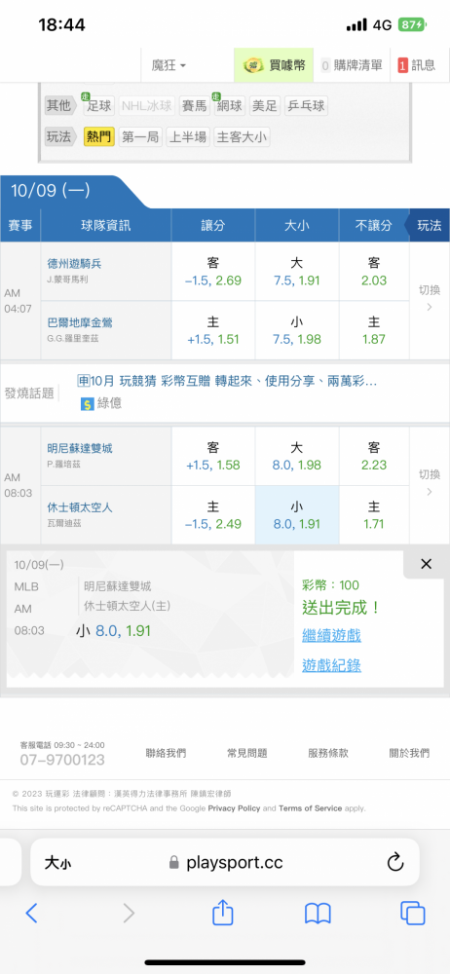Tap the playsport.cc address bar

(x=224, y=862)
